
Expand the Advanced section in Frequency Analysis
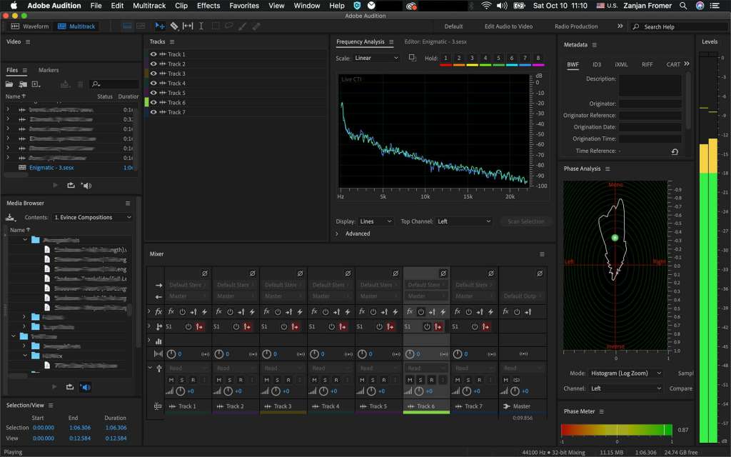tap(337, 233)
